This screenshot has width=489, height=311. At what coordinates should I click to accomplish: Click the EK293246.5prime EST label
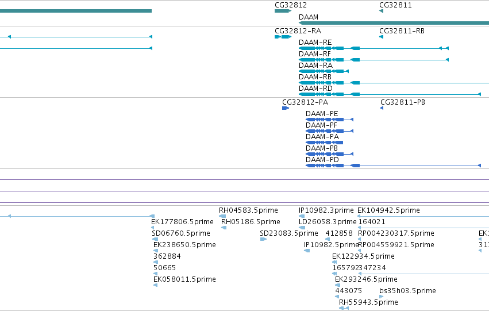tap(366, 279)
